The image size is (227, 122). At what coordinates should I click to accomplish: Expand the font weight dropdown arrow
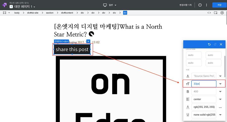(x=220, y=92)
